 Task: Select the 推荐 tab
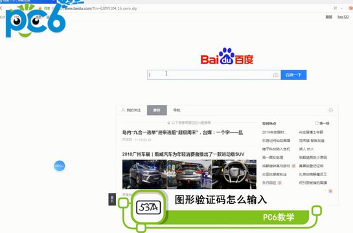point(157,110)
